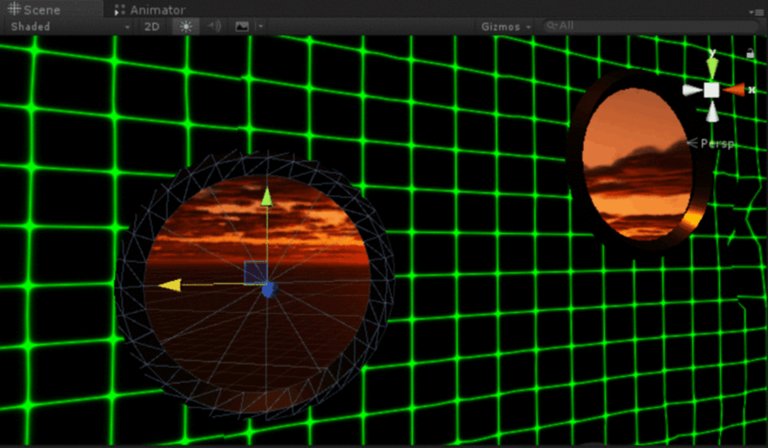This screenshot has height=448, width=768.
Task: Switch to the Scene tab
Action: (34, 10)
